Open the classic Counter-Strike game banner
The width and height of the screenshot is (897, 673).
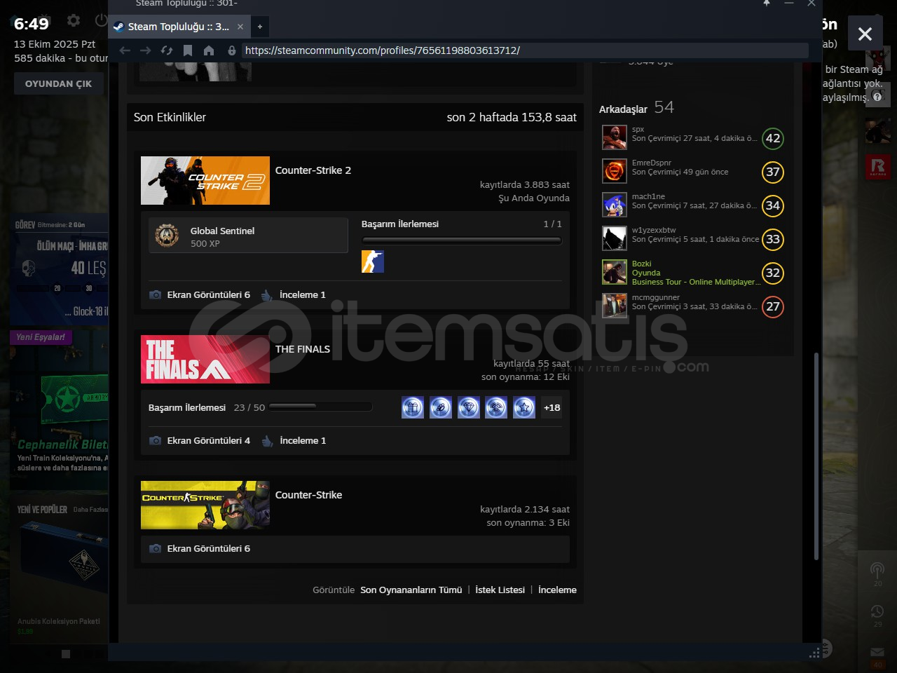[x=205, y=505]
